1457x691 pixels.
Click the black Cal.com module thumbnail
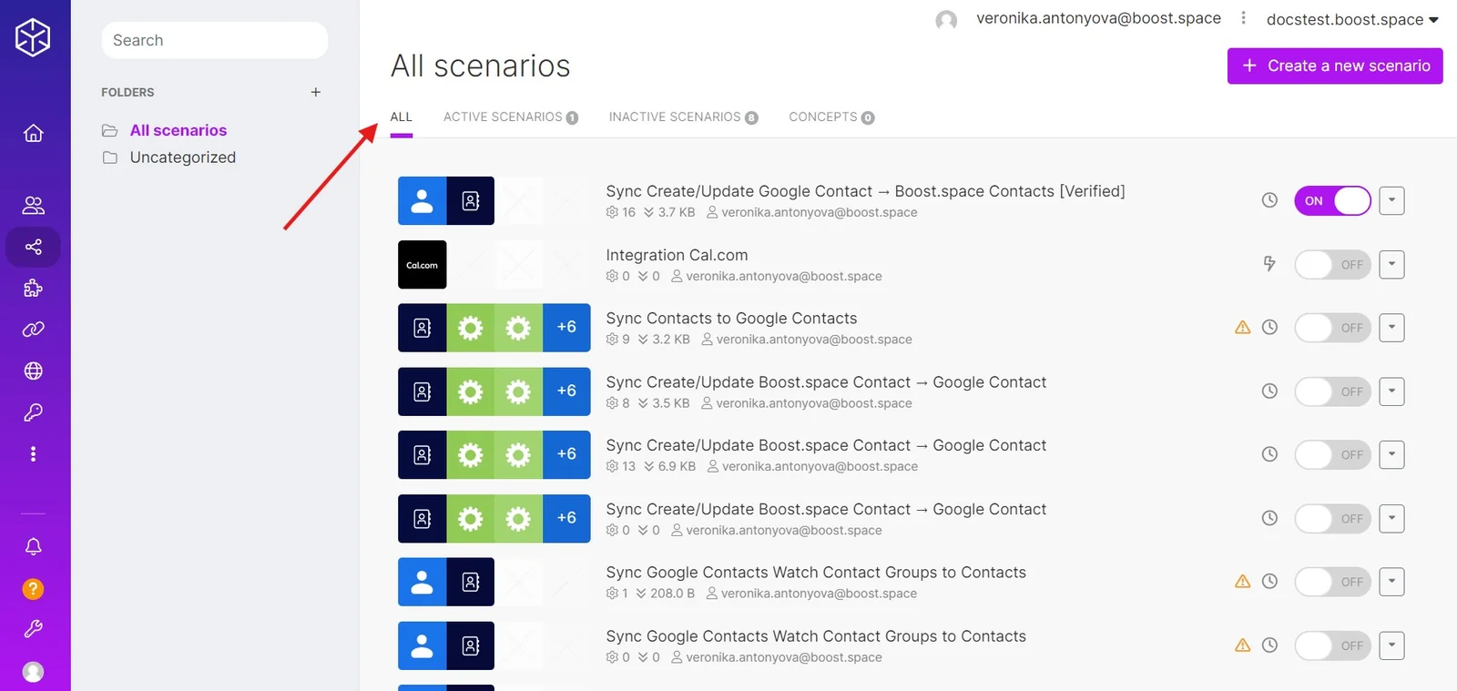[x=423, y=265]
